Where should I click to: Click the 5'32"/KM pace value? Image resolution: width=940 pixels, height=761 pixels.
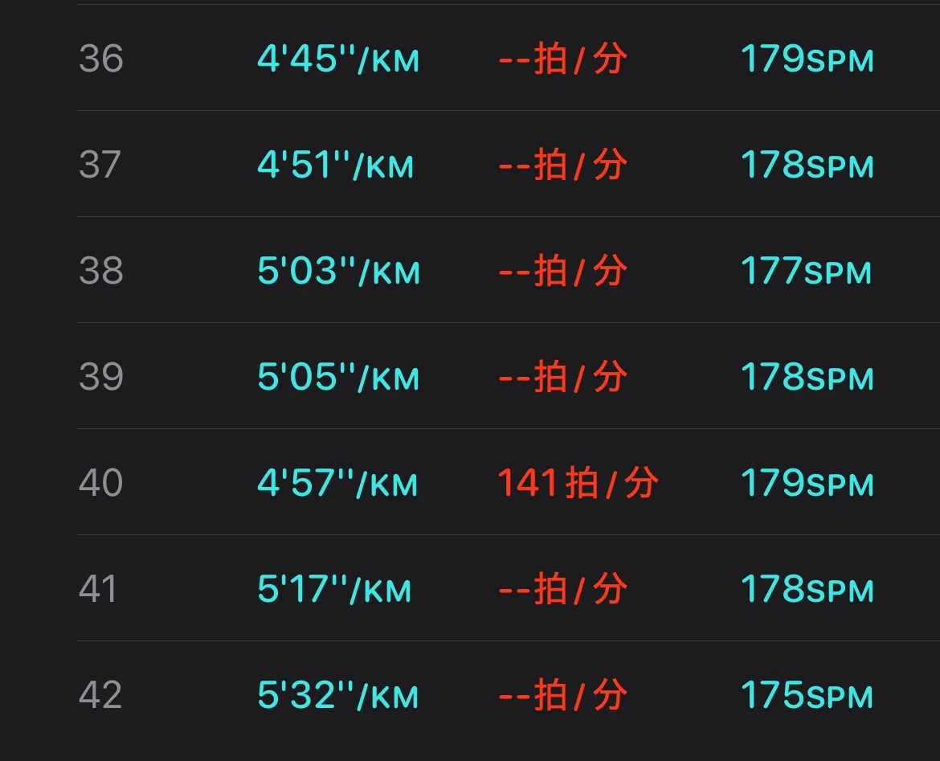pos(337,696)
